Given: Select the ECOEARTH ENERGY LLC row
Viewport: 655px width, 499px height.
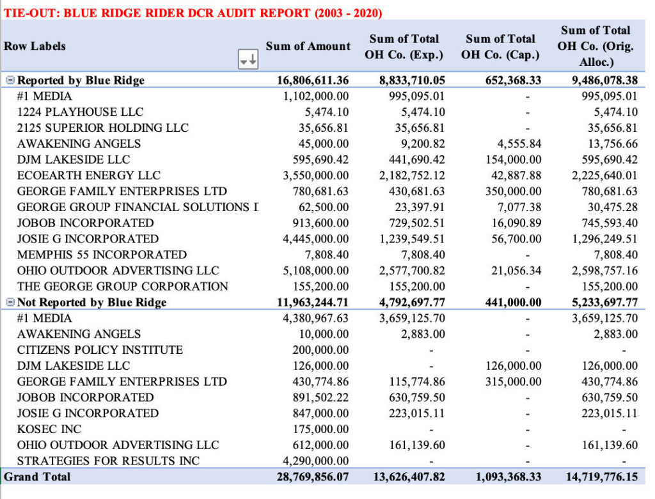Looking at the screenshot, I should click(x=89, y=175).
